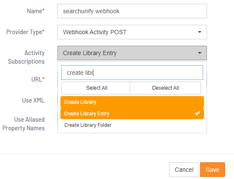
Task: Click the checkmark on Create Library Entry
Action: [198, 113]
